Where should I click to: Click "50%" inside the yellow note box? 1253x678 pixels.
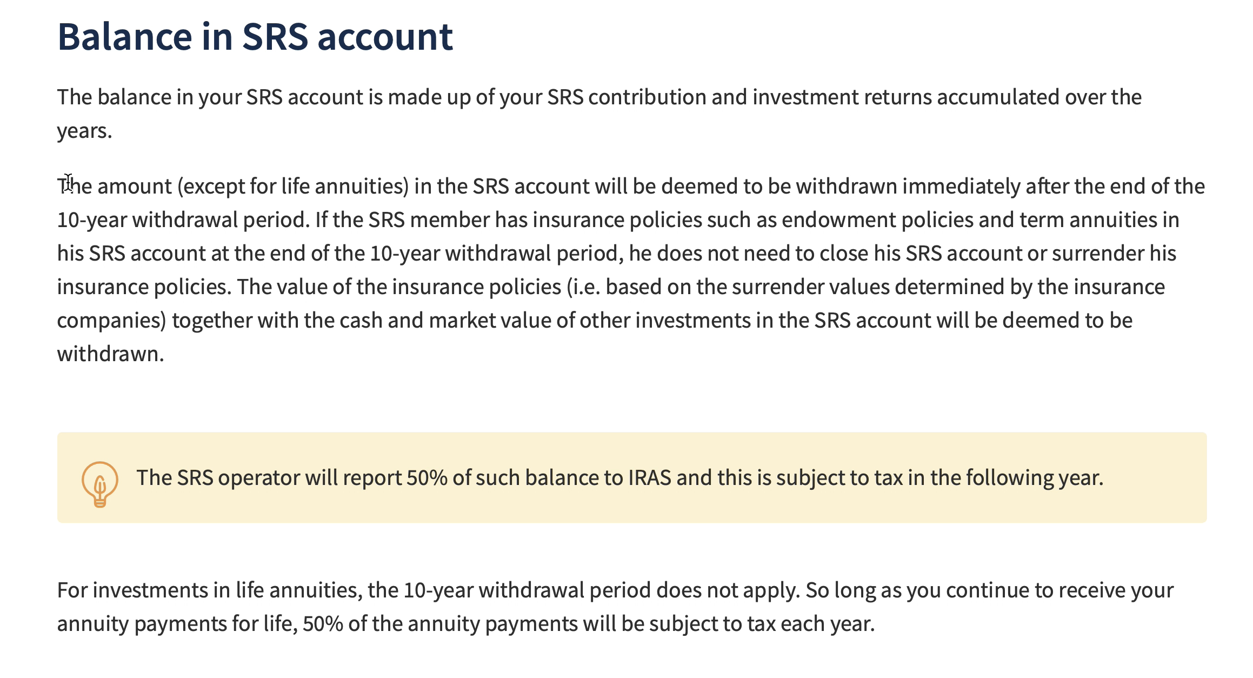[x=426, y=478]
